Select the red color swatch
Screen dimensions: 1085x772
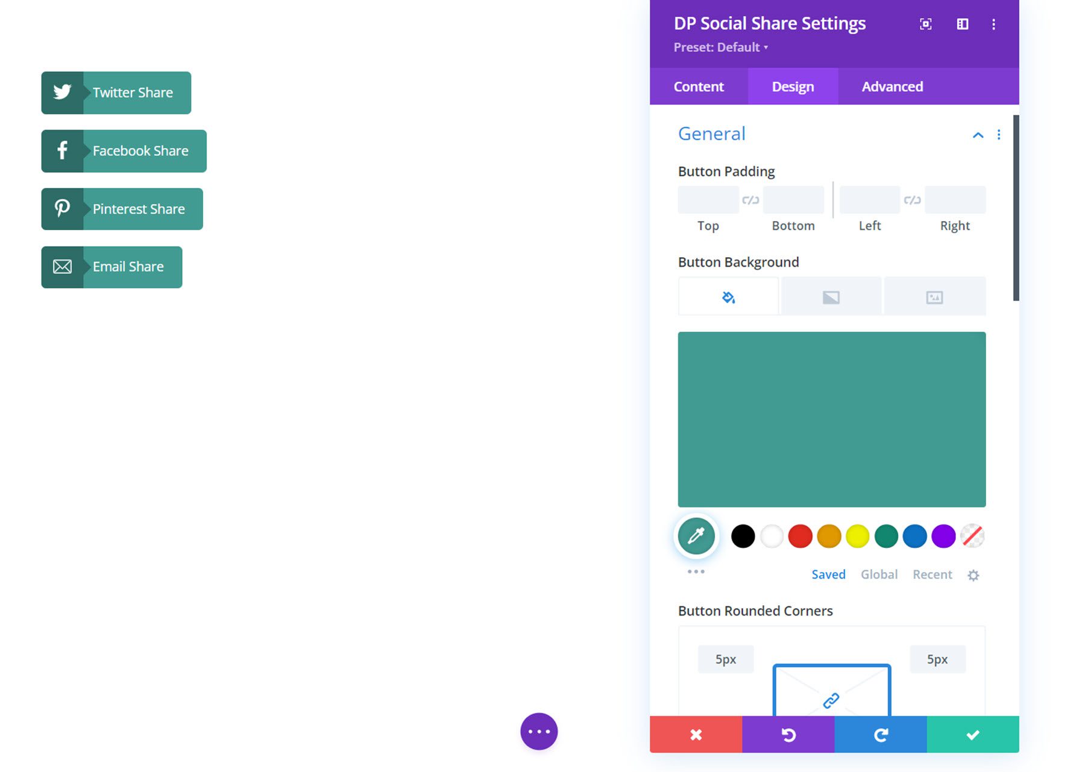click(x=800, y=535)
